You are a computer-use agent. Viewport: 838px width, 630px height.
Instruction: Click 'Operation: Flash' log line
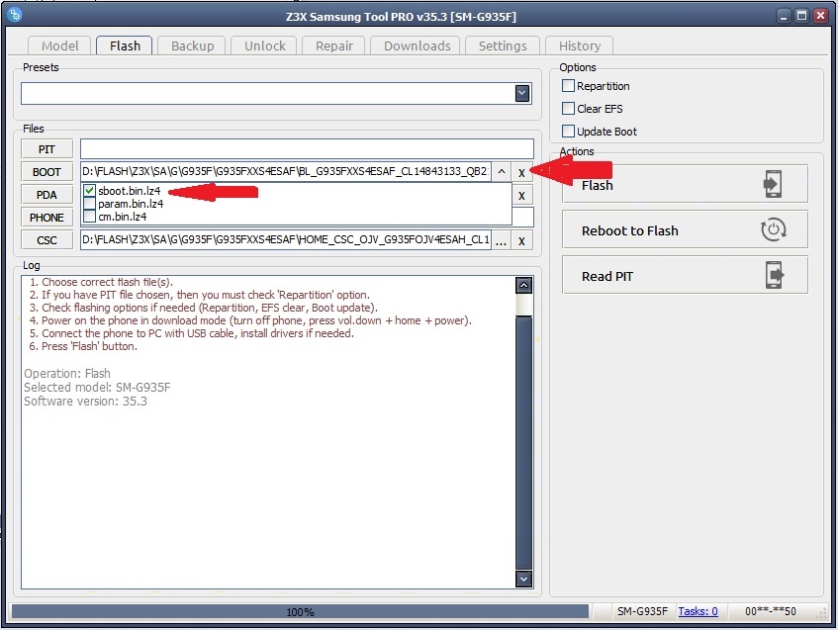pos(67,374)
